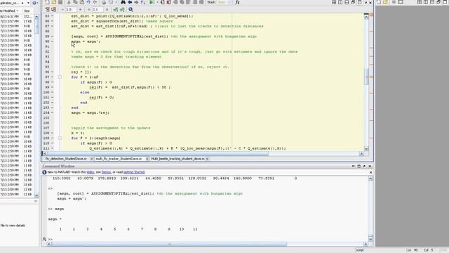Decrement value with the minus button
Image resolution: width=449 pixels, height=253 pixels.
[x=62, y=9]
